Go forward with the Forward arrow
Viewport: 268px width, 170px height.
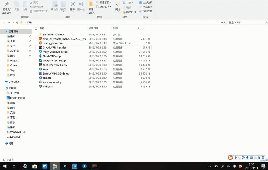click(9, 23)
